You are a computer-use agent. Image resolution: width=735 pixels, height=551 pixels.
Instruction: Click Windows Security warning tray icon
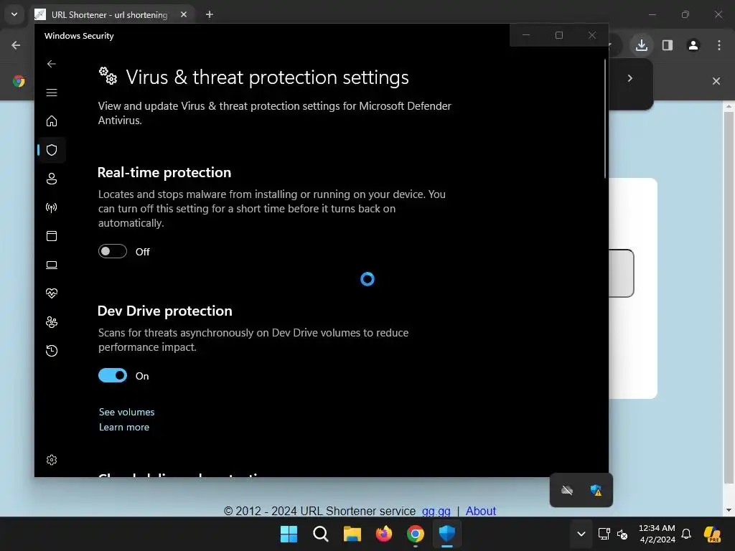[x=596, y=491]
